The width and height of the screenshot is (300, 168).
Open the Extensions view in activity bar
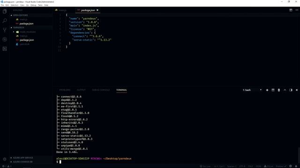click(5, 49)
